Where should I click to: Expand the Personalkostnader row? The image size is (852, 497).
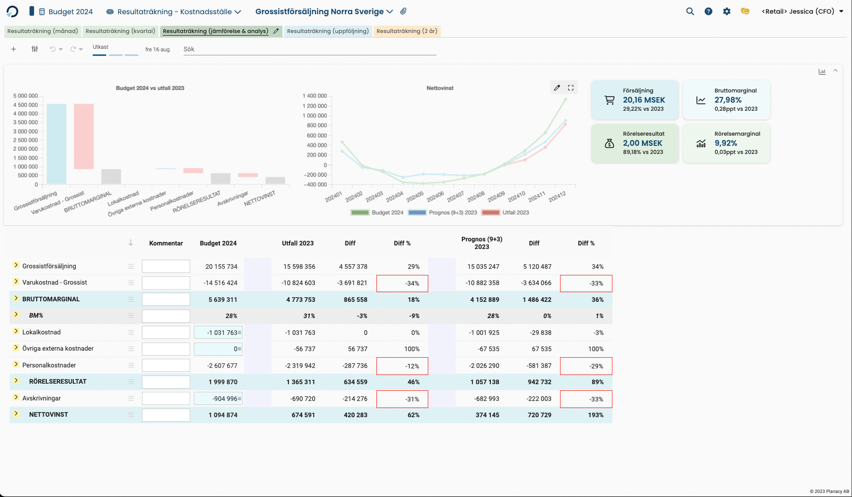tap(16, 364)
